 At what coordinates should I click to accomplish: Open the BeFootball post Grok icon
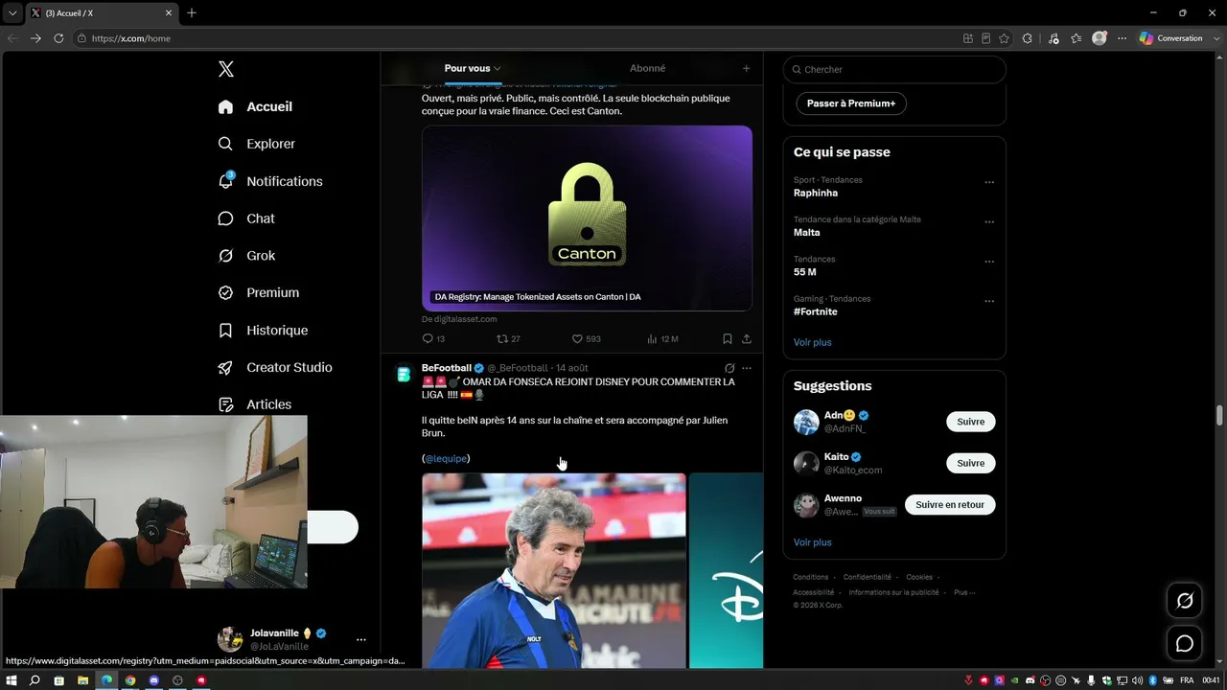point(729,368)
